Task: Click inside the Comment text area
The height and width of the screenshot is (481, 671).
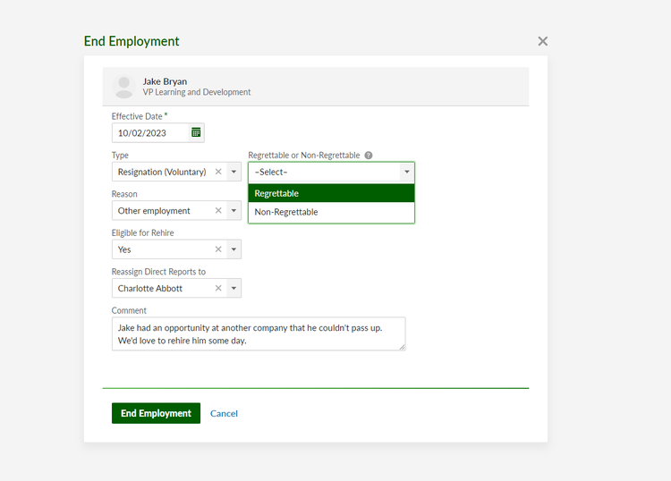Action: point(258,333)
